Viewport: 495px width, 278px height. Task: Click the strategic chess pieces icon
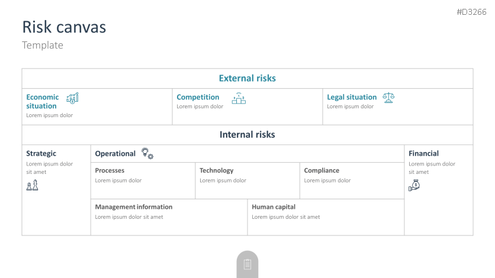(32, 186)
